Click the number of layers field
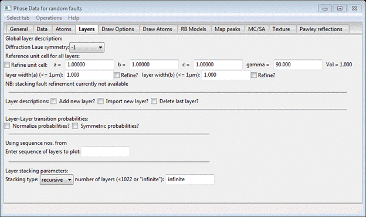 pyautogui.click(x=190, y=179)
